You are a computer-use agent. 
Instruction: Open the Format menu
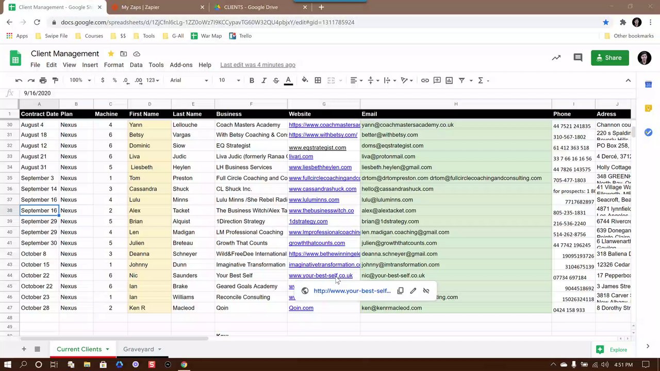click(114, 65)
